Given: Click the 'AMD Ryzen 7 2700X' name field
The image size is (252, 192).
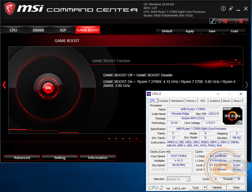Looking at the screenshot, I should (193, 109).
